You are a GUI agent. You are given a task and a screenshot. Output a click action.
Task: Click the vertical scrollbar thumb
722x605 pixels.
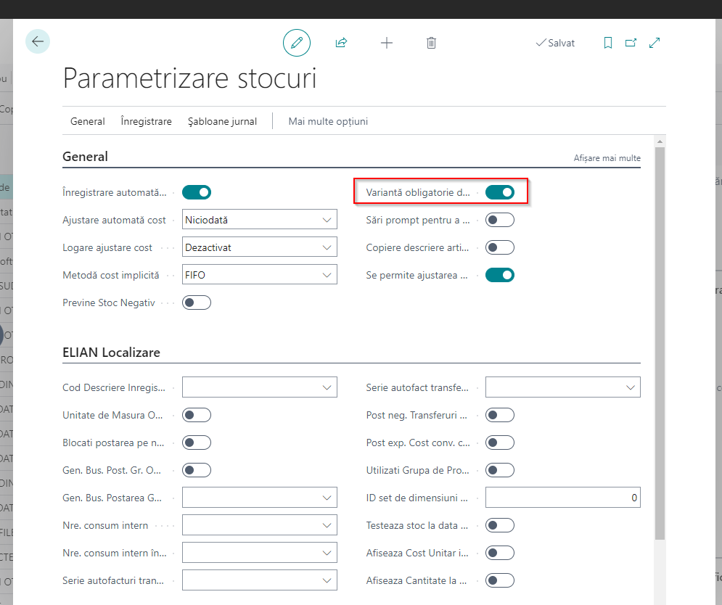pos(659,341)
